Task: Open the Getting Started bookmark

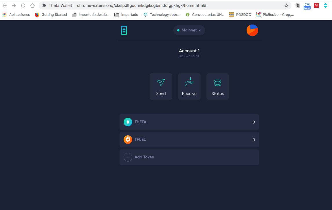Action: (x=51, y=14)
